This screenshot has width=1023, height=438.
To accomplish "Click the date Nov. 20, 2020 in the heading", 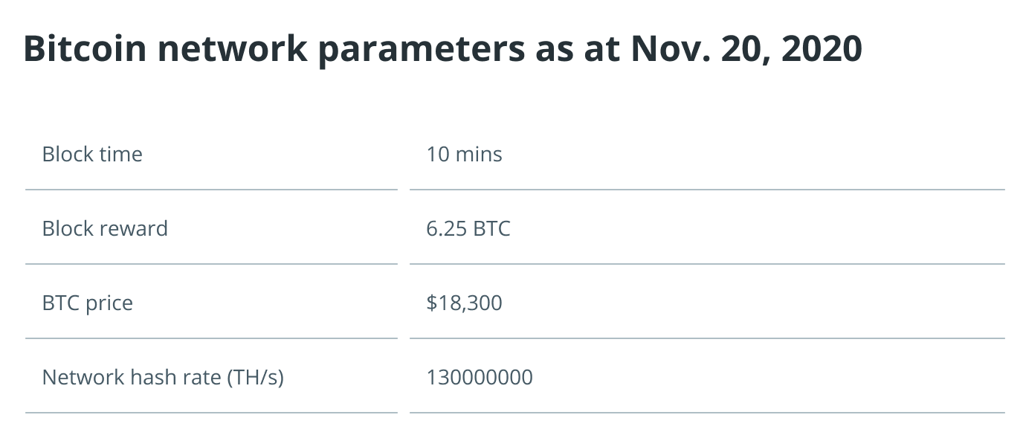I will [746, 49].
